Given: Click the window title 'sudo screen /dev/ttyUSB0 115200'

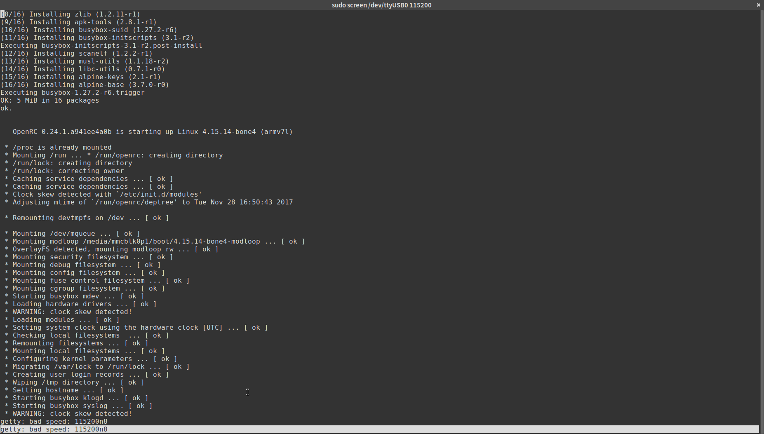Looking at the screenshot, I should (x=381, y=5).
